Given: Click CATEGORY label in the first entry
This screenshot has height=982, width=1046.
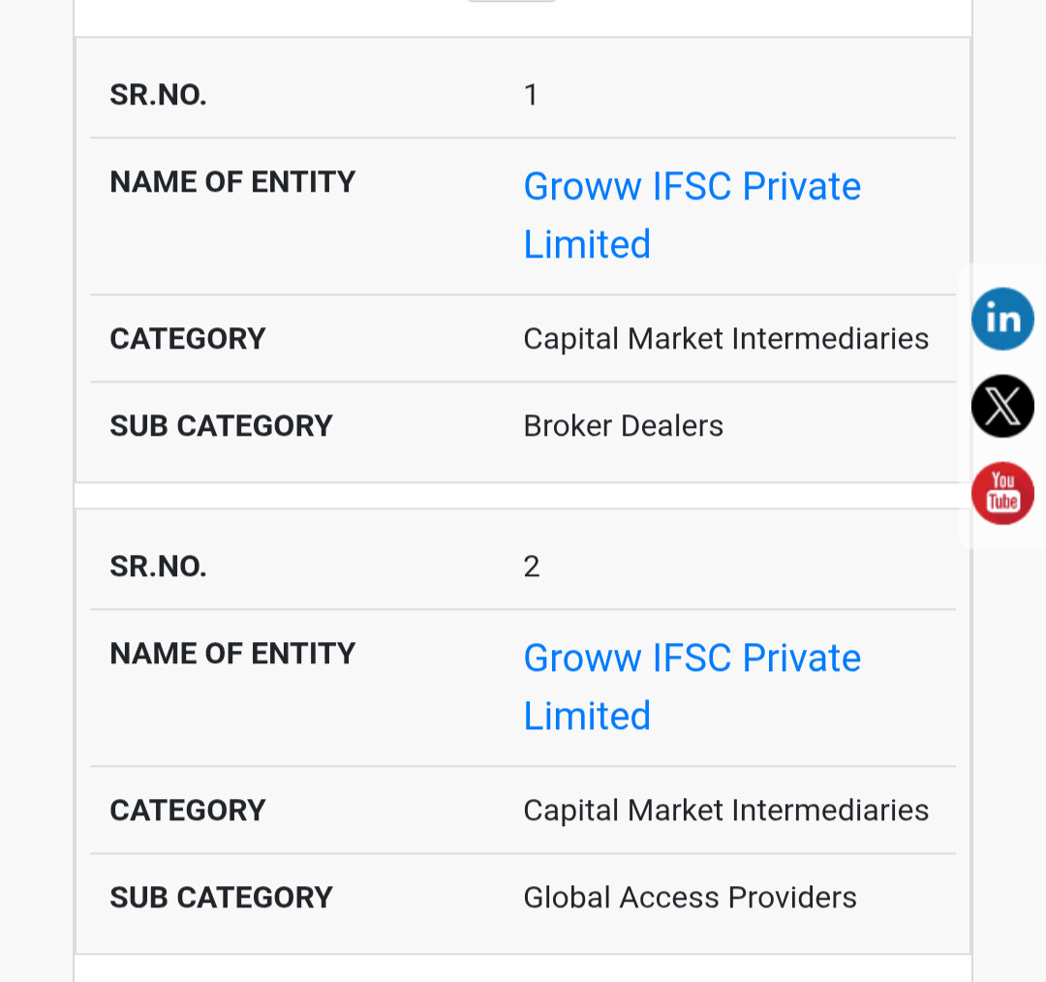Looking at the screenshot, I should (188, 339).
